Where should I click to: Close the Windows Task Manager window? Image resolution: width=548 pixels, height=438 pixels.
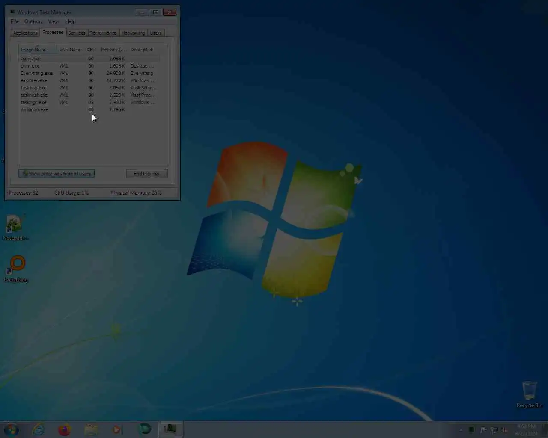[x=170, y=12]
